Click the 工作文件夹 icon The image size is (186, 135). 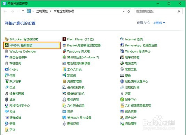click(64, 69)
